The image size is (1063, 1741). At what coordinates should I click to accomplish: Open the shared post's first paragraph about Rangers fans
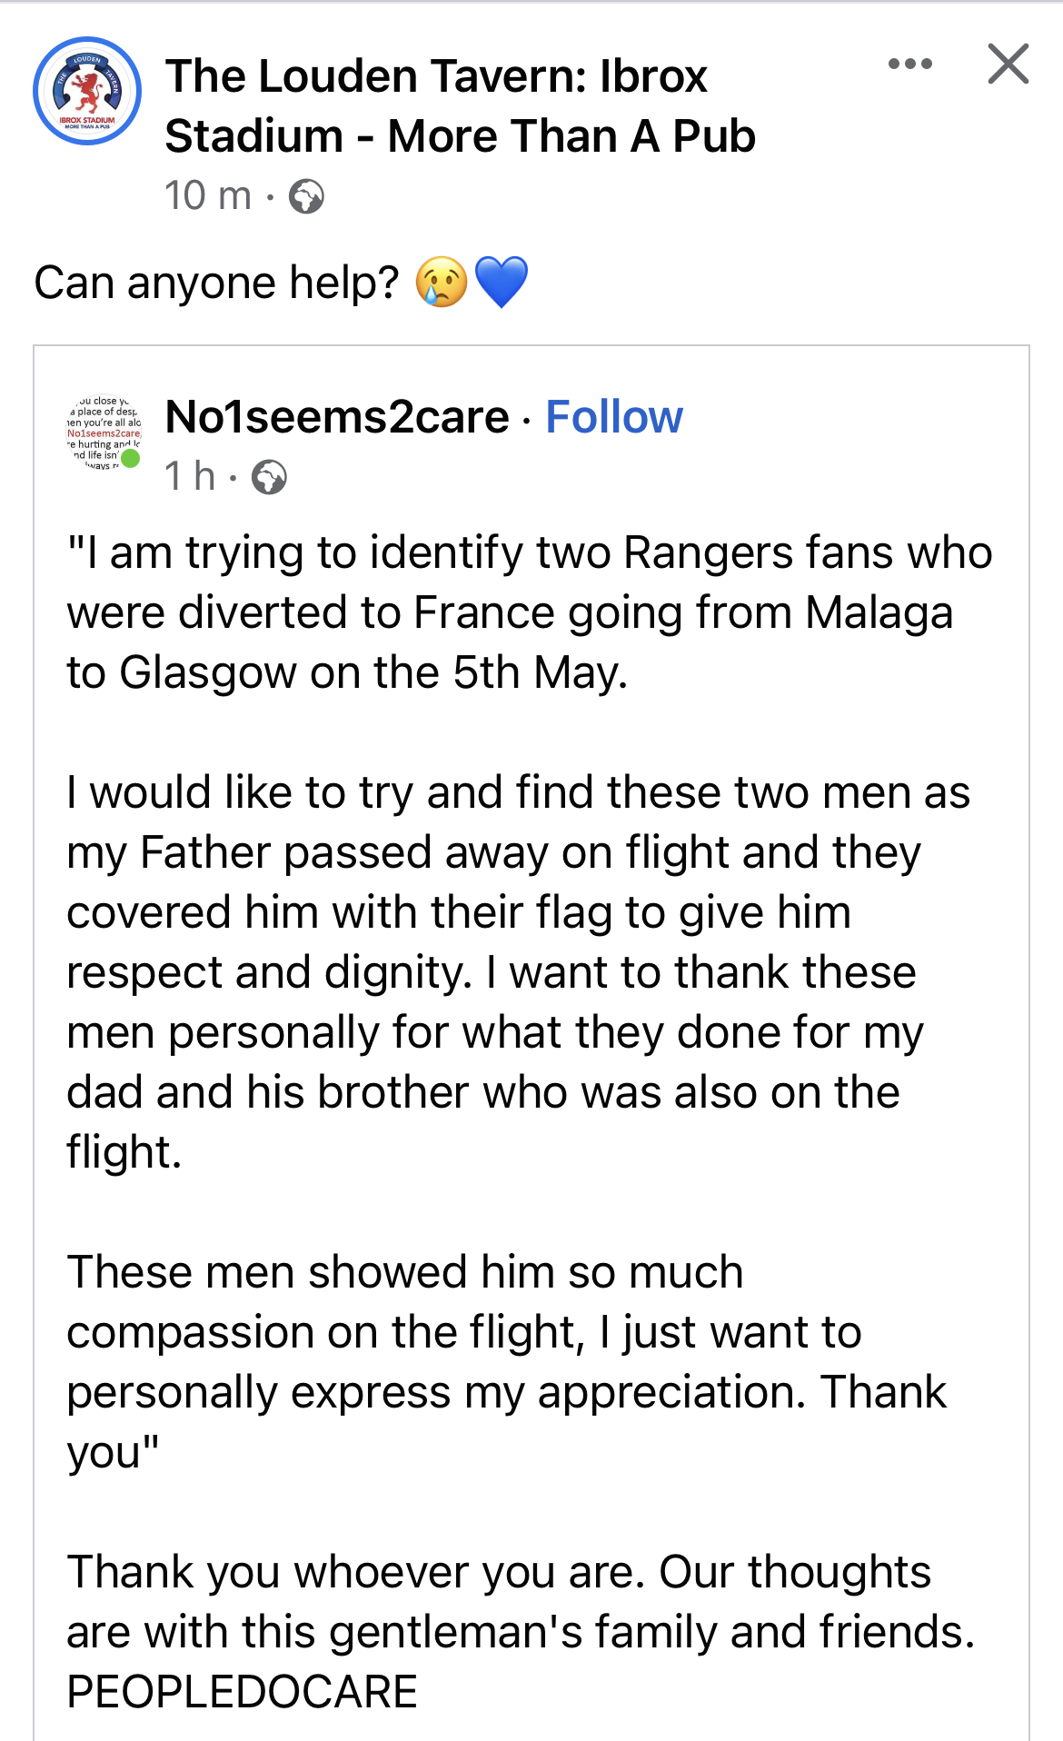[530, 613]
